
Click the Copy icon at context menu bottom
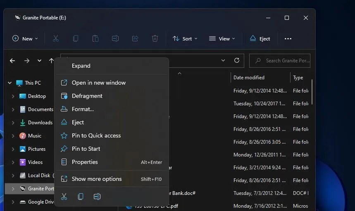(81, 197)
